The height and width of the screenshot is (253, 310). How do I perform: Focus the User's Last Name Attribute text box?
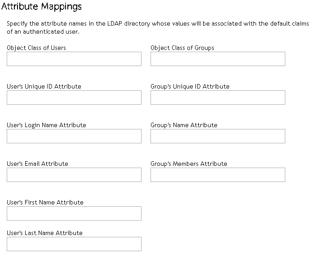point(74,244)
